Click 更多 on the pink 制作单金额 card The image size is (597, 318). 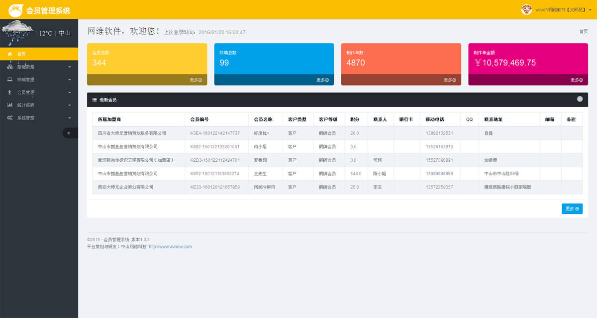coord(577,80)
